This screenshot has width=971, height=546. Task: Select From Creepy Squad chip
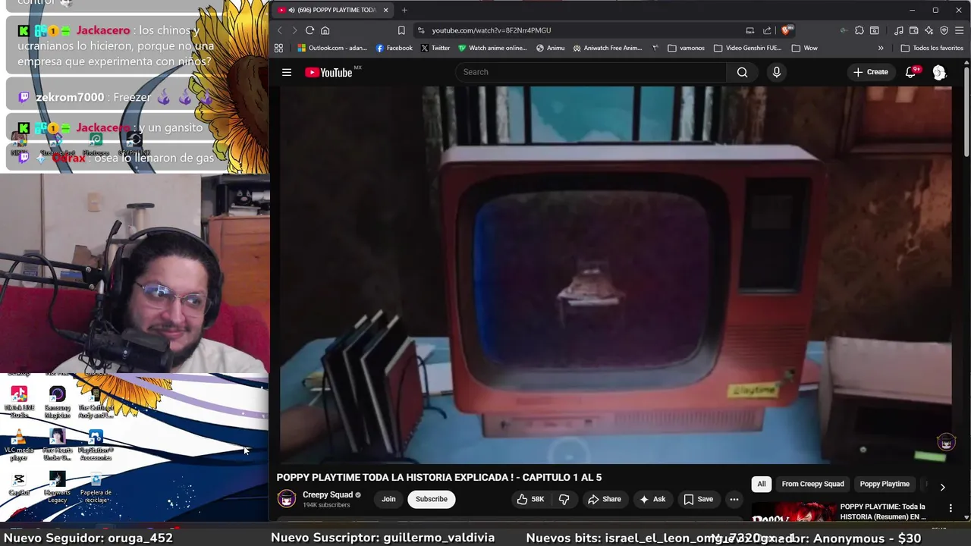[812, 484]
